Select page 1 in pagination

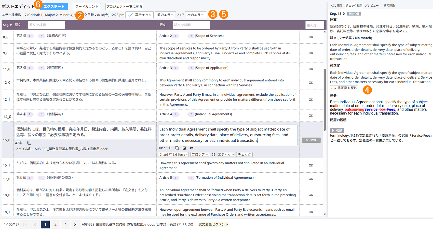(45, 224)
